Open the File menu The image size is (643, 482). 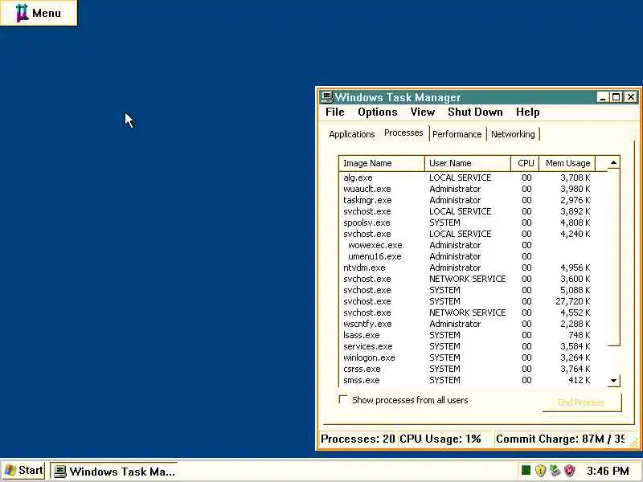[x=334, y=112]
